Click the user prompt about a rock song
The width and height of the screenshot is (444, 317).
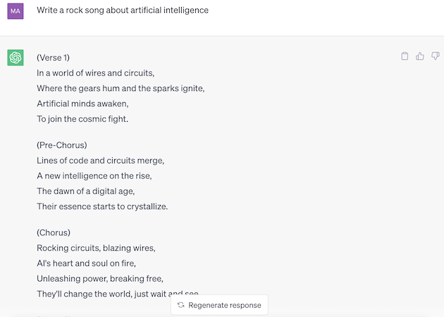coord(123,10)
